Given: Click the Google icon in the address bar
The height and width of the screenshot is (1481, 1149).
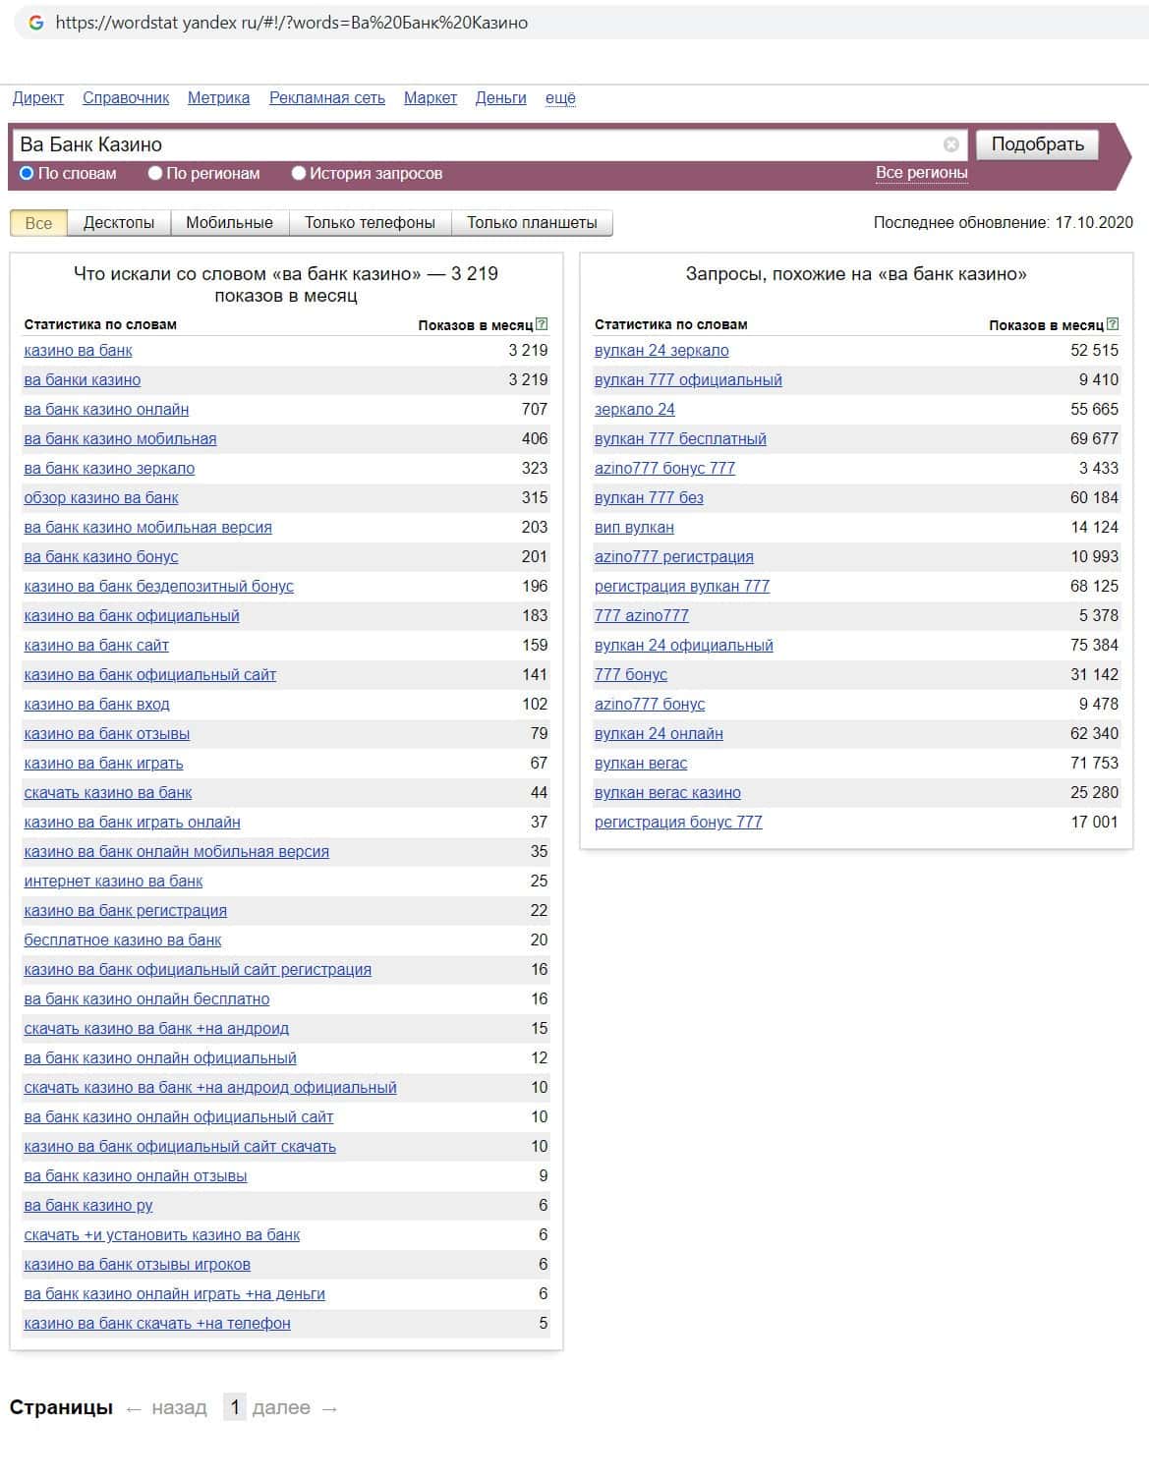Looking at the screenshot, I should pyautogui.click(x=36, y=23).
